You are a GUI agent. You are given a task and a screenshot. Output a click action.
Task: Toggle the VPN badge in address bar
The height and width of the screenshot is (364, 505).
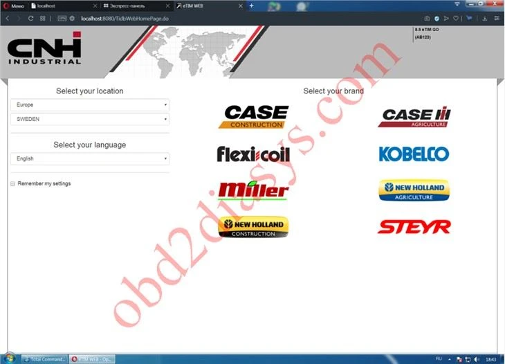(x=62, y=19)
